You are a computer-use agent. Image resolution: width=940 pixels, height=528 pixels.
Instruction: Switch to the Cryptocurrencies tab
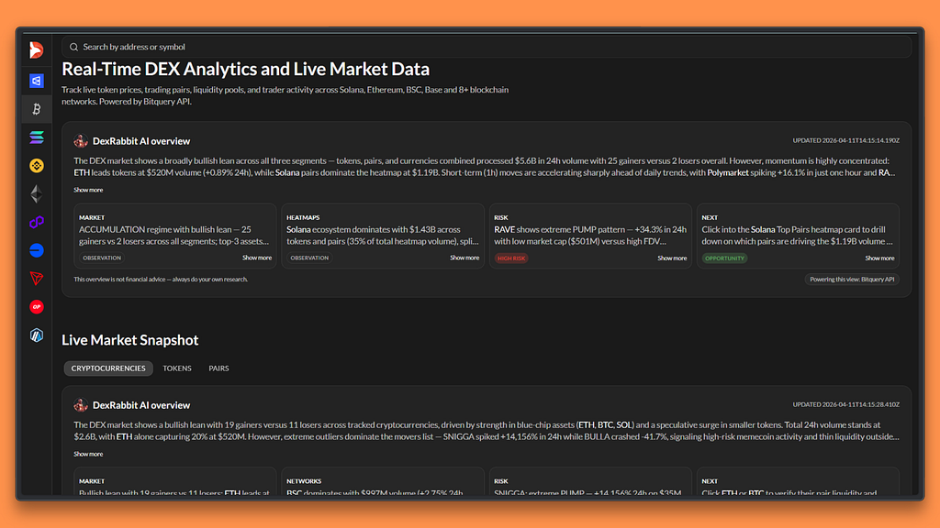click(108, 368)
